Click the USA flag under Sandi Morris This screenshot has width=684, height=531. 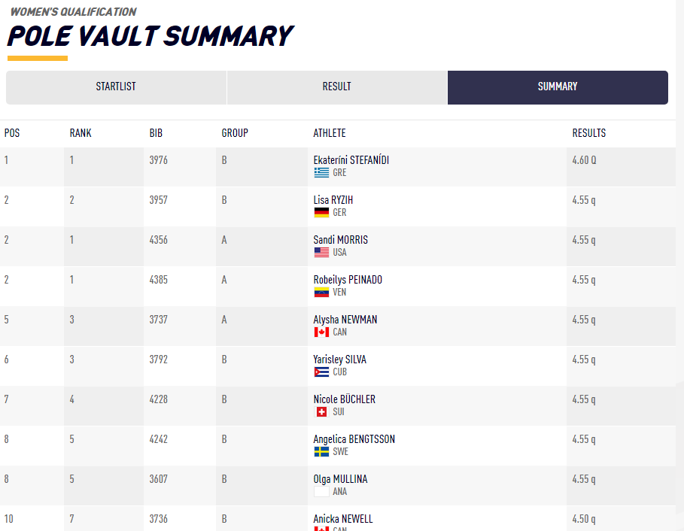(x=321, y=252)
